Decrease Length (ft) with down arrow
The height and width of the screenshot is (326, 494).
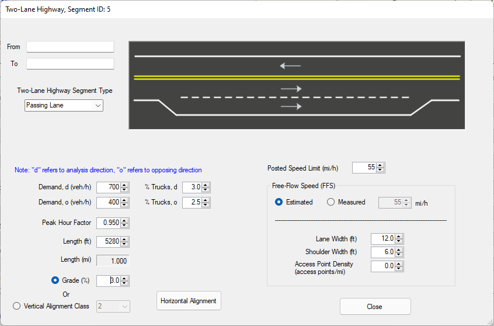(x=124, y=244)
